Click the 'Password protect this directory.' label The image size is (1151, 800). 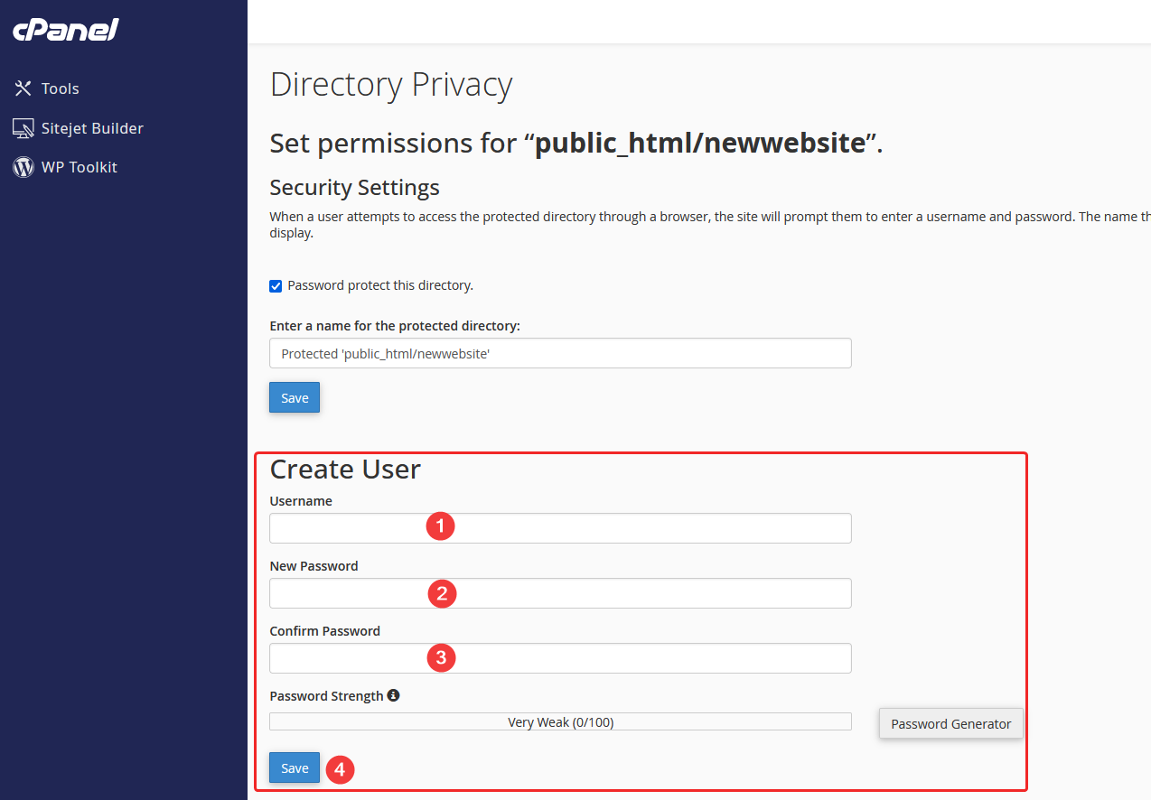[x=380, y=285]
